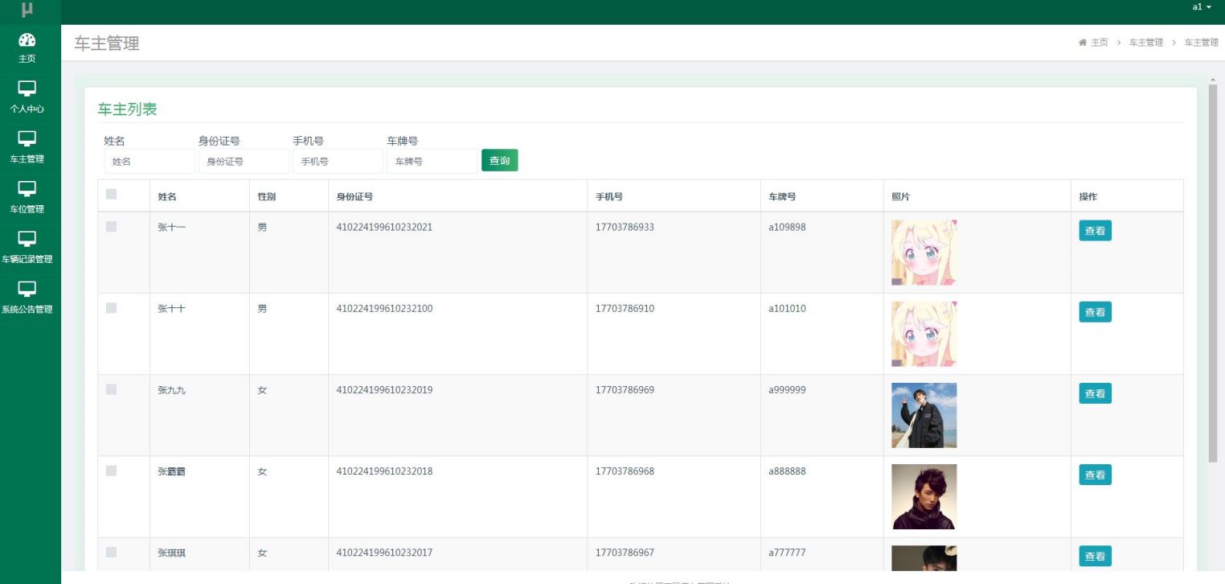Check the box for row 张十一
Viewport: 1225px width, 584px height.
[112, 227]
